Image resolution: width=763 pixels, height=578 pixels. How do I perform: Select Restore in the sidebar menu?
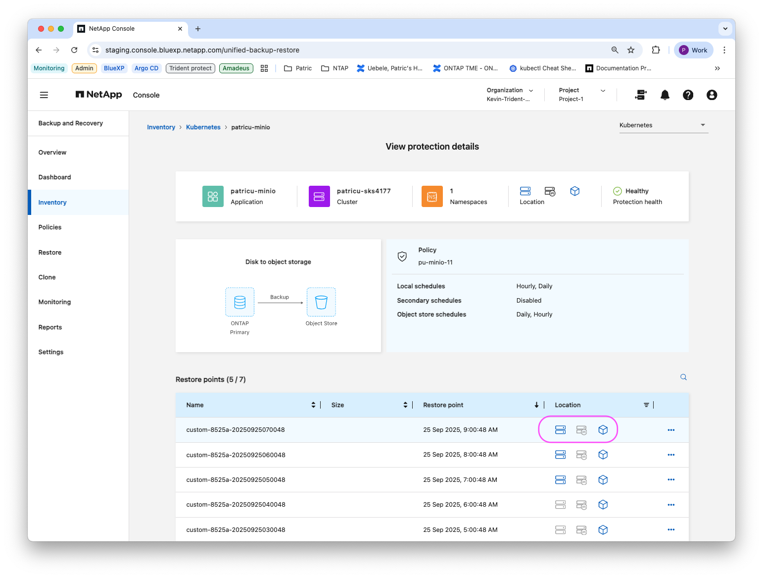click(x=50, y=253)
